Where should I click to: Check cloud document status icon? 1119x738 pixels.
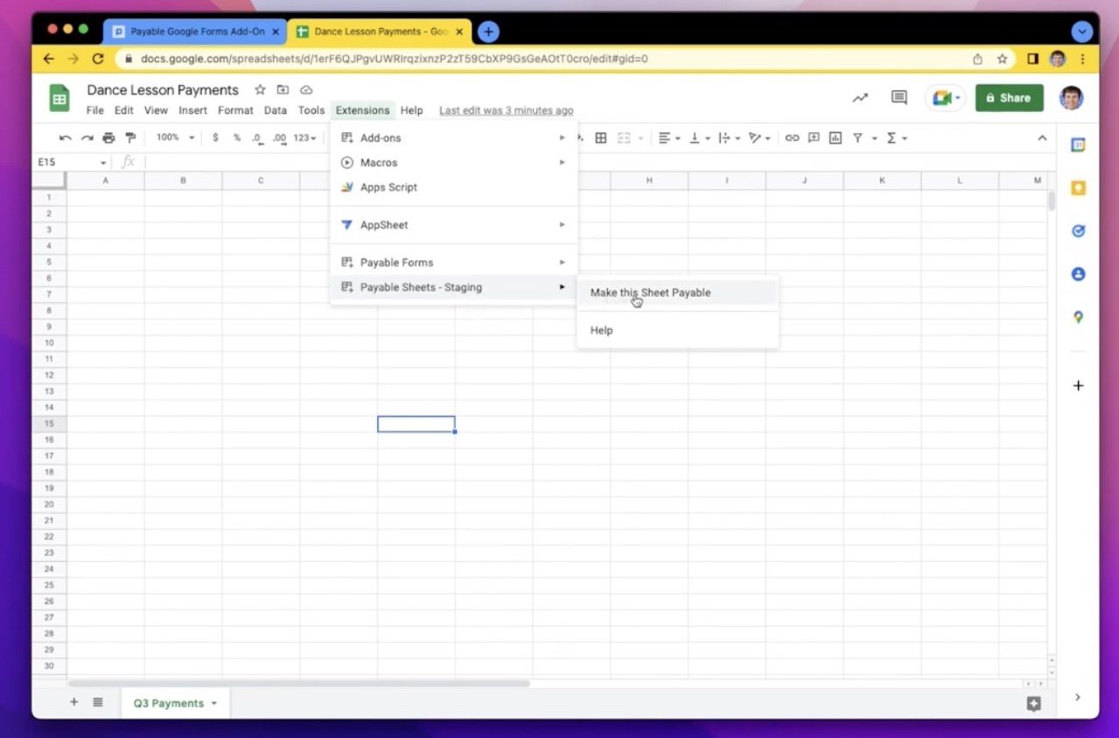pyautogui.click(x=306, y=90)
